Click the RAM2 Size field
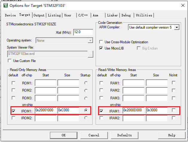This screenshot has width=188, height=142. (157, 90)
